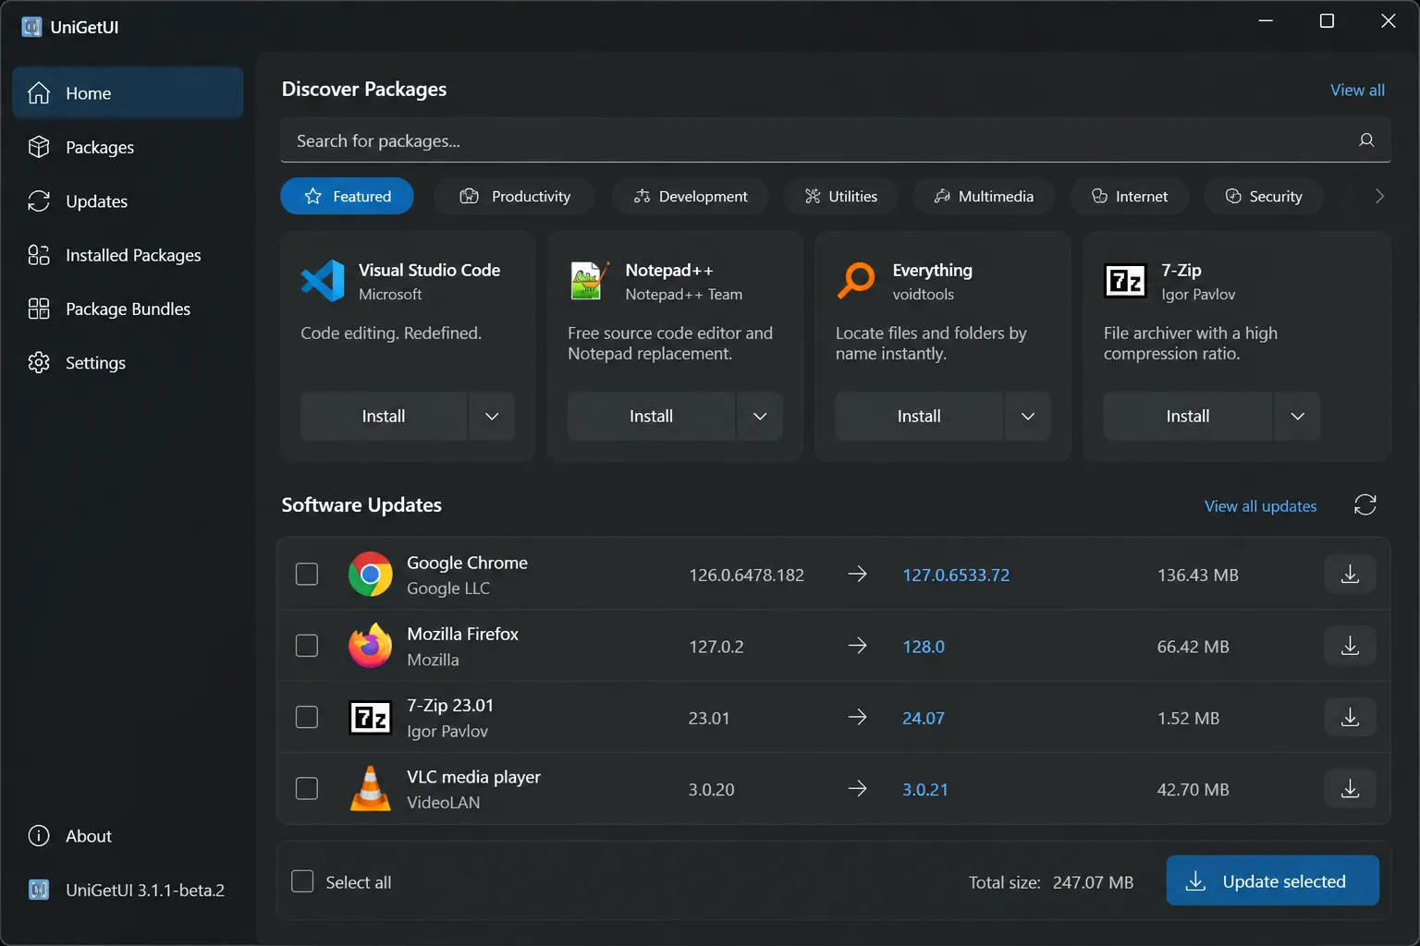Open Settings from the sidebar
The width and height of the screenshot is (1420, 946).
[128, 362]
